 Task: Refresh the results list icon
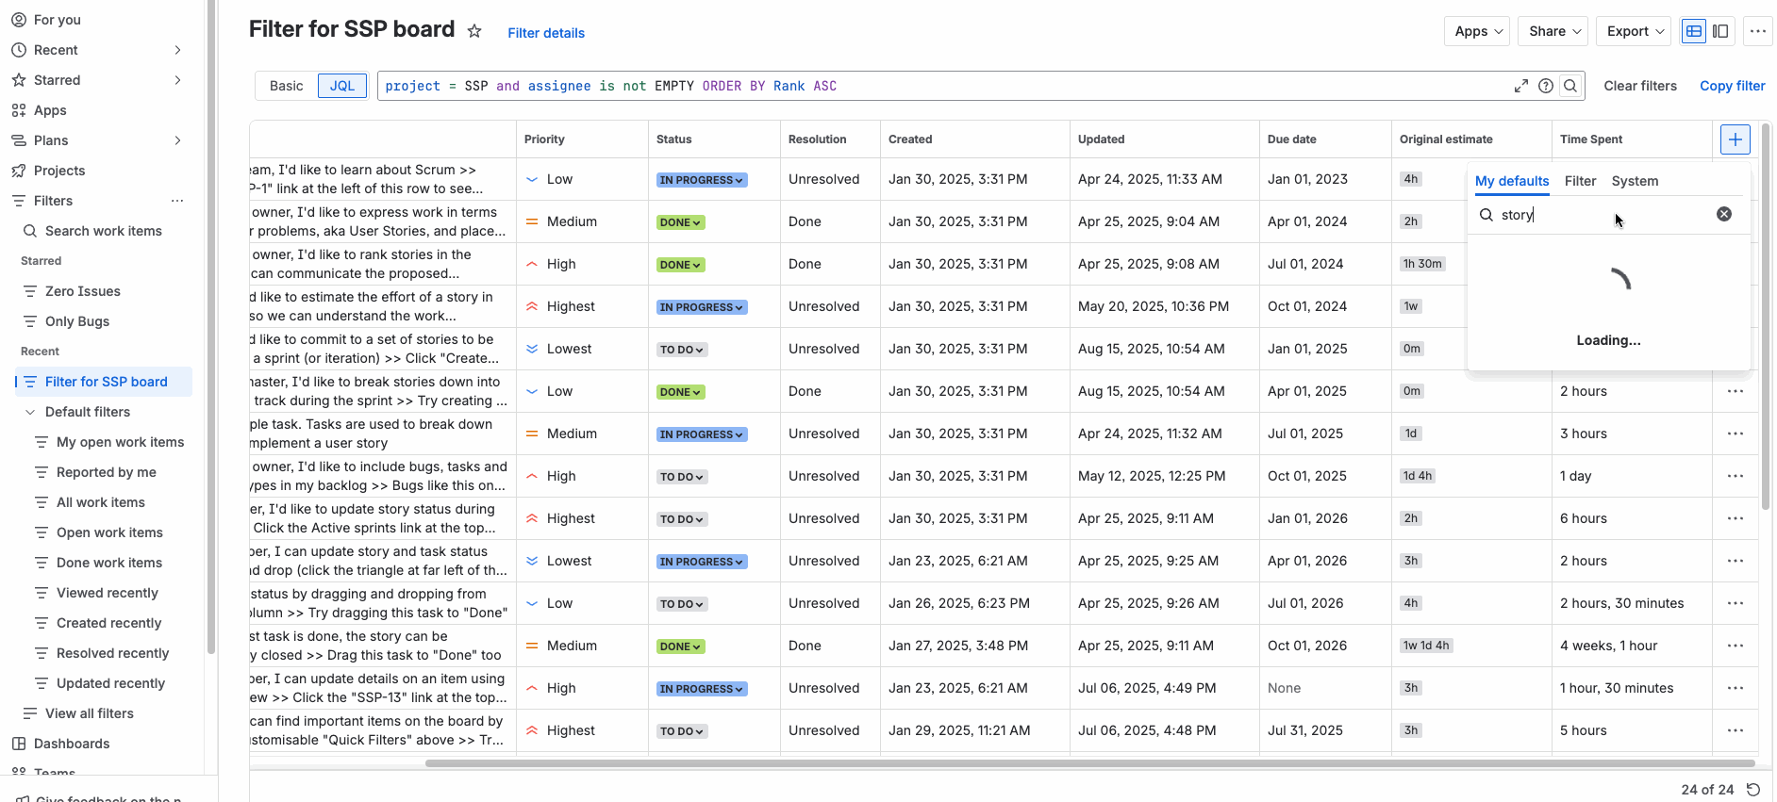1753,790
